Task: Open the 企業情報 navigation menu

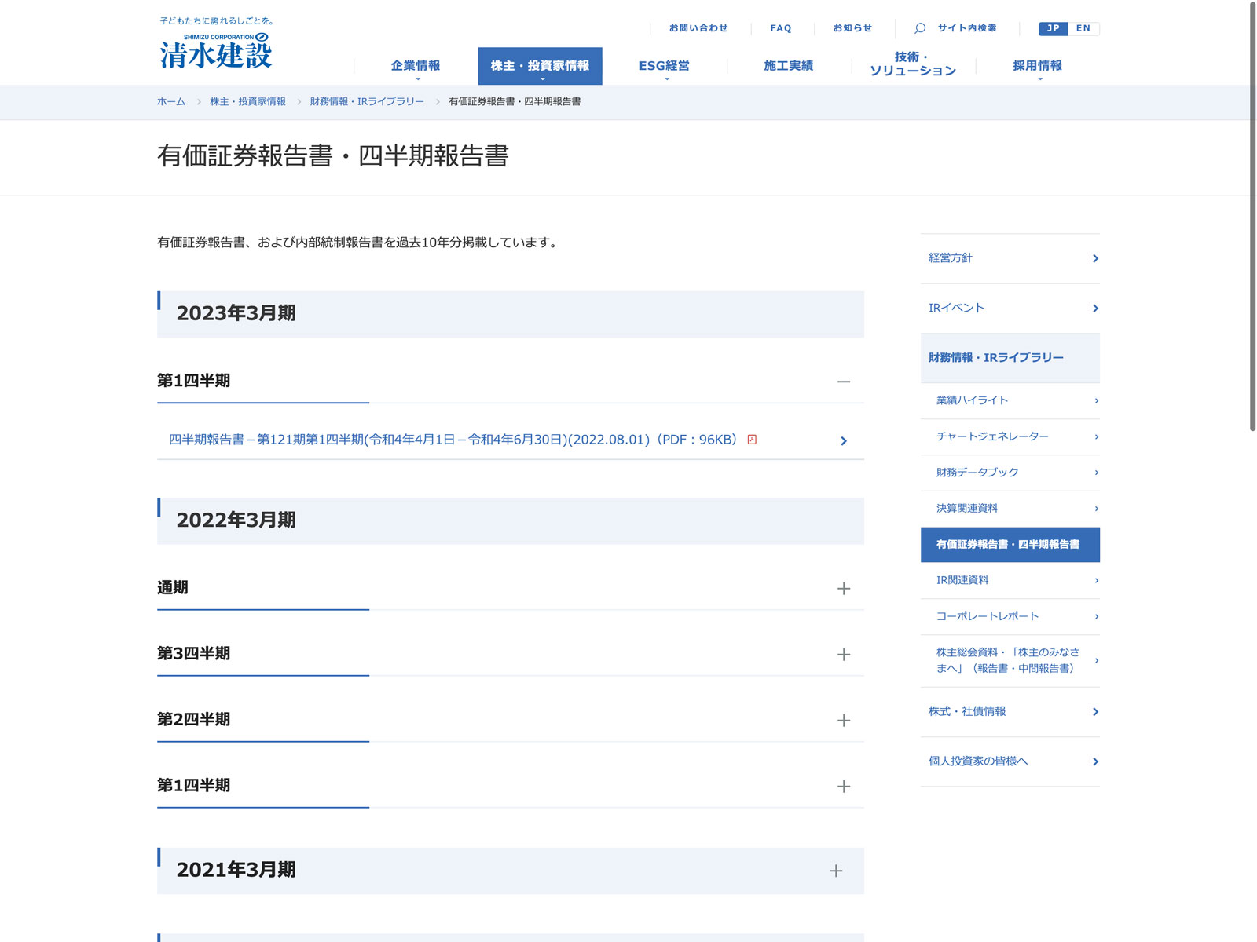Action: coord(416,66)
